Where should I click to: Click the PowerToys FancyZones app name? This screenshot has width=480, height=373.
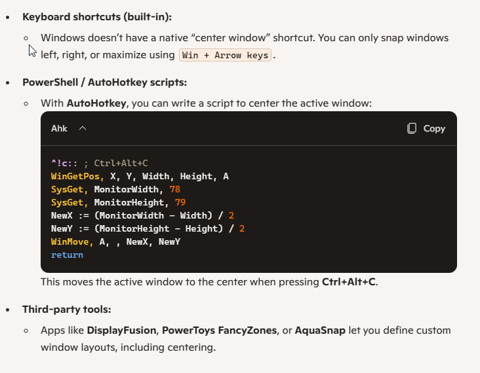pos(219,330)
